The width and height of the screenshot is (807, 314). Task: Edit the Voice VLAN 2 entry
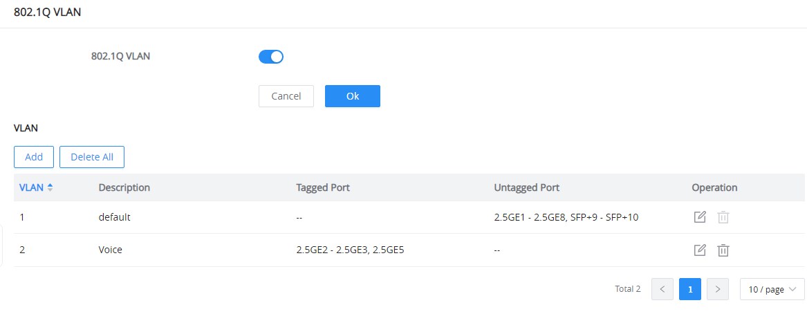[699, 250]
